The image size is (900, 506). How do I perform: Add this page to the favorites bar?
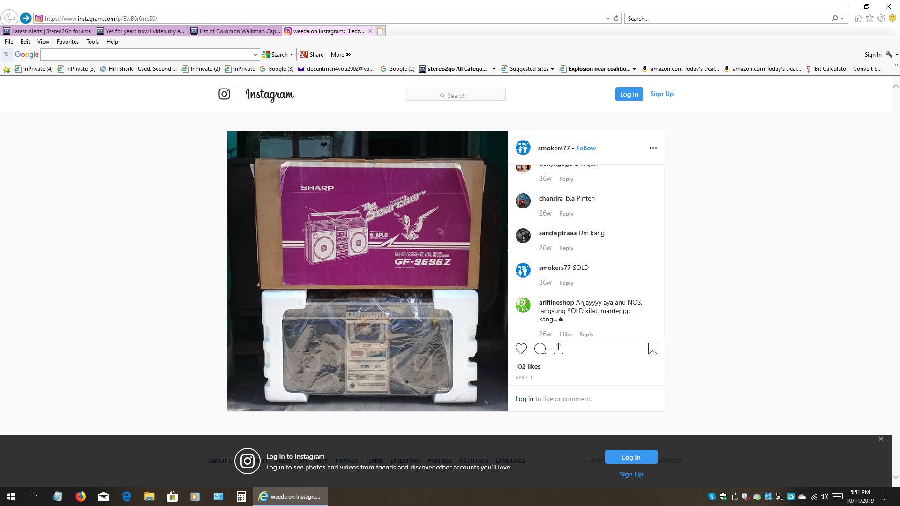(7, 69)
